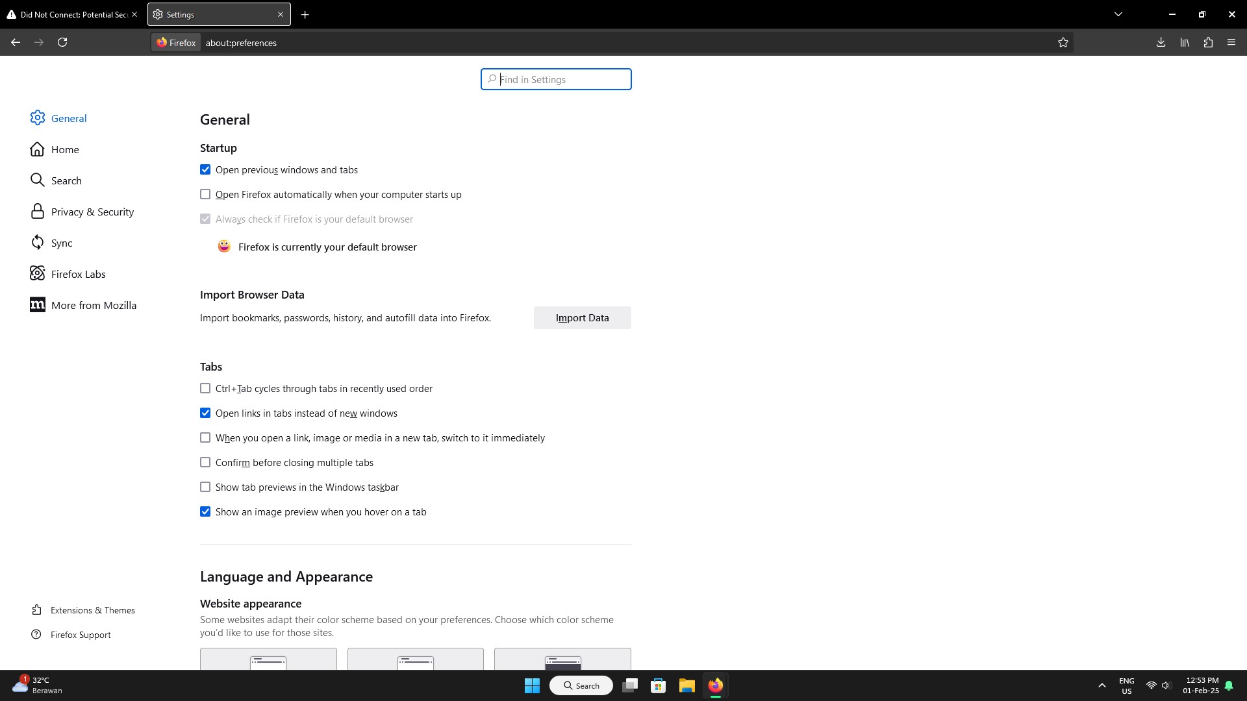Viewport: 1247px width, 701px height.
Task: Open a new tab with the plus icon
Action: click(305, 14)
